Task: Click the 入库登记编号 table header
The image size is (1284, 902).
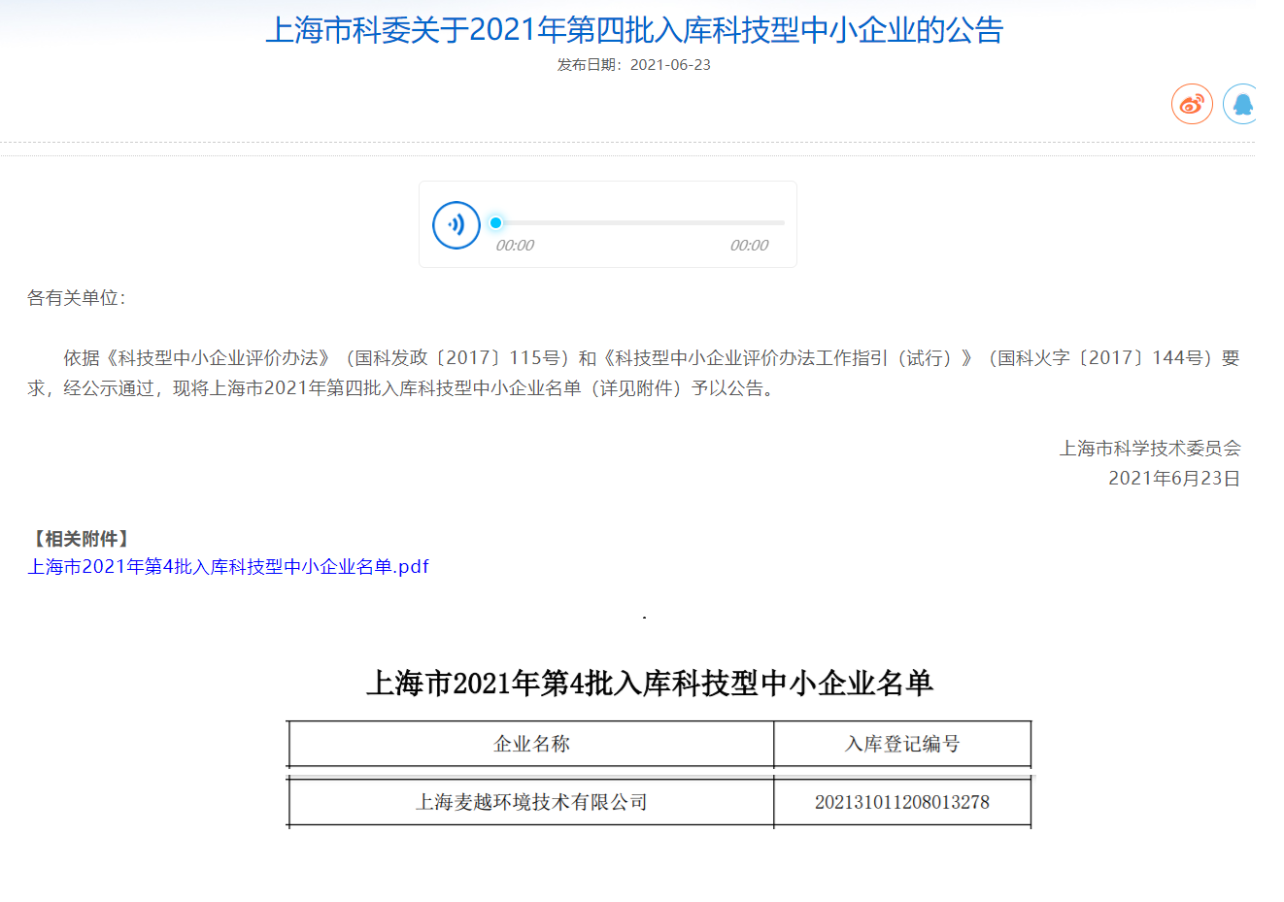Action: (x=901, y=745)
